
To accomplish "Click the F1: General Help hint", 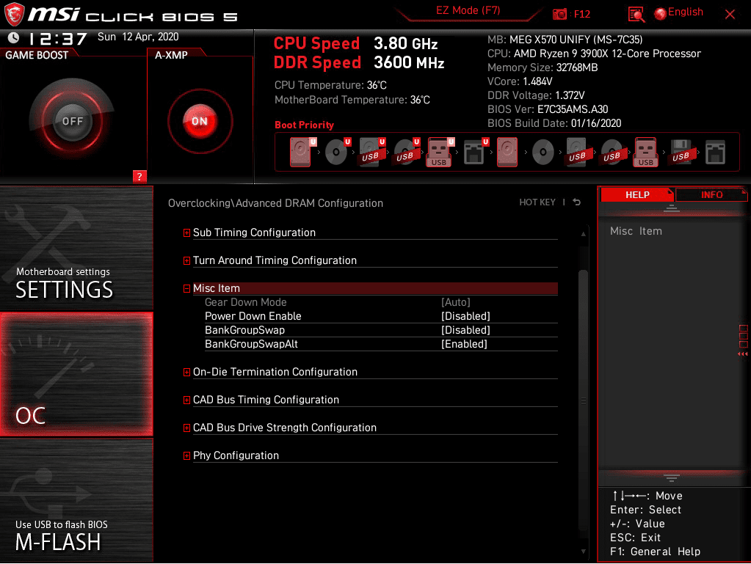I will click(x=655, y=552).
